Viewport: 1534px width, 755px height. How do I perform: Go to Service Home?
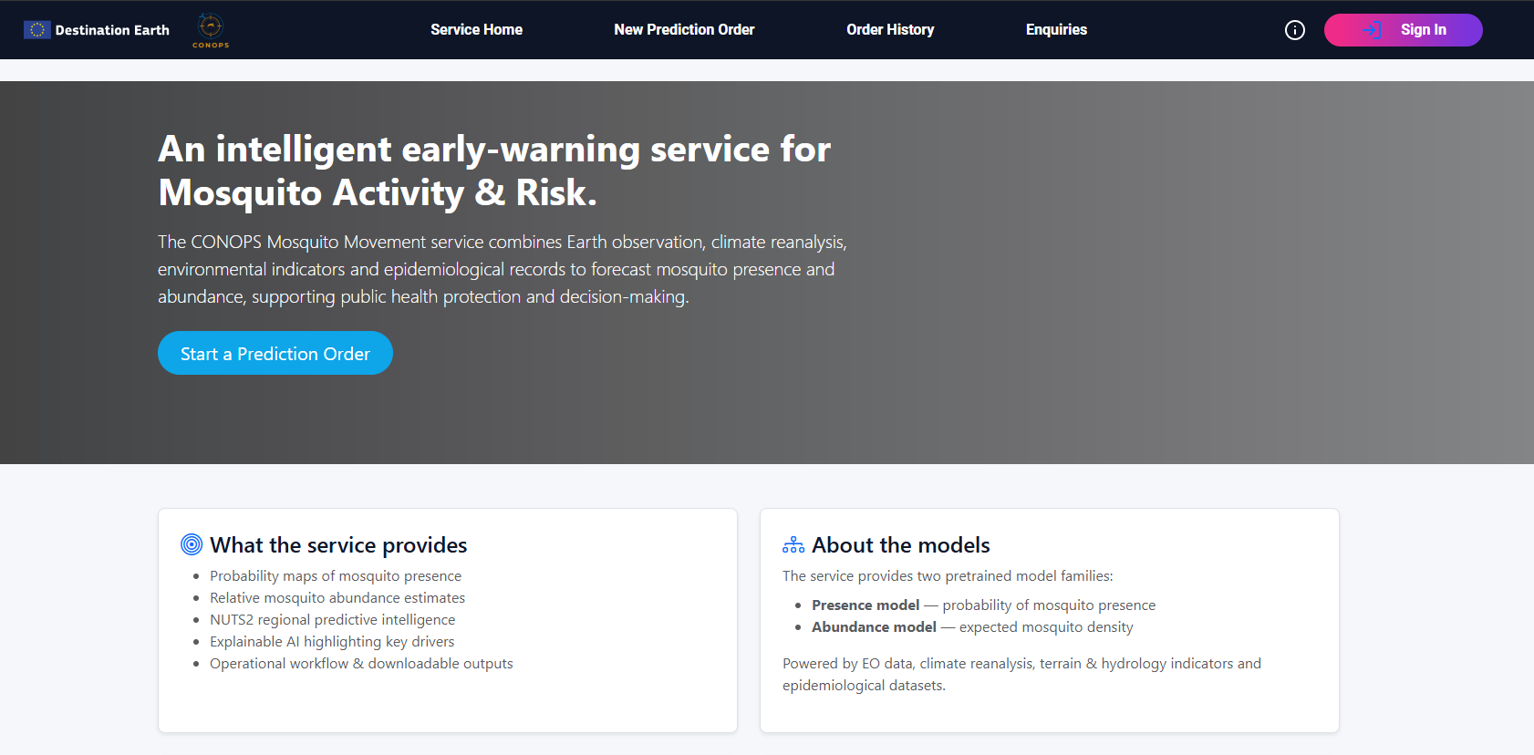(476, 30)
